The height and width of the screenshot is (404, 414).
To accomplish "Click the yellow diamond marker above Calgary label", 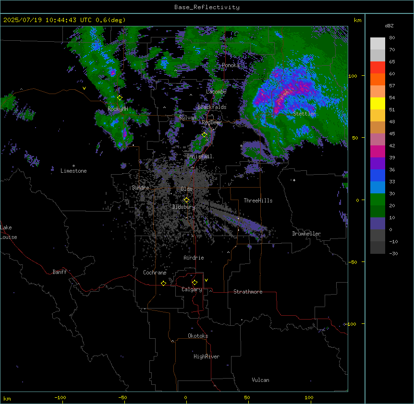I will (x=195, y=283).
